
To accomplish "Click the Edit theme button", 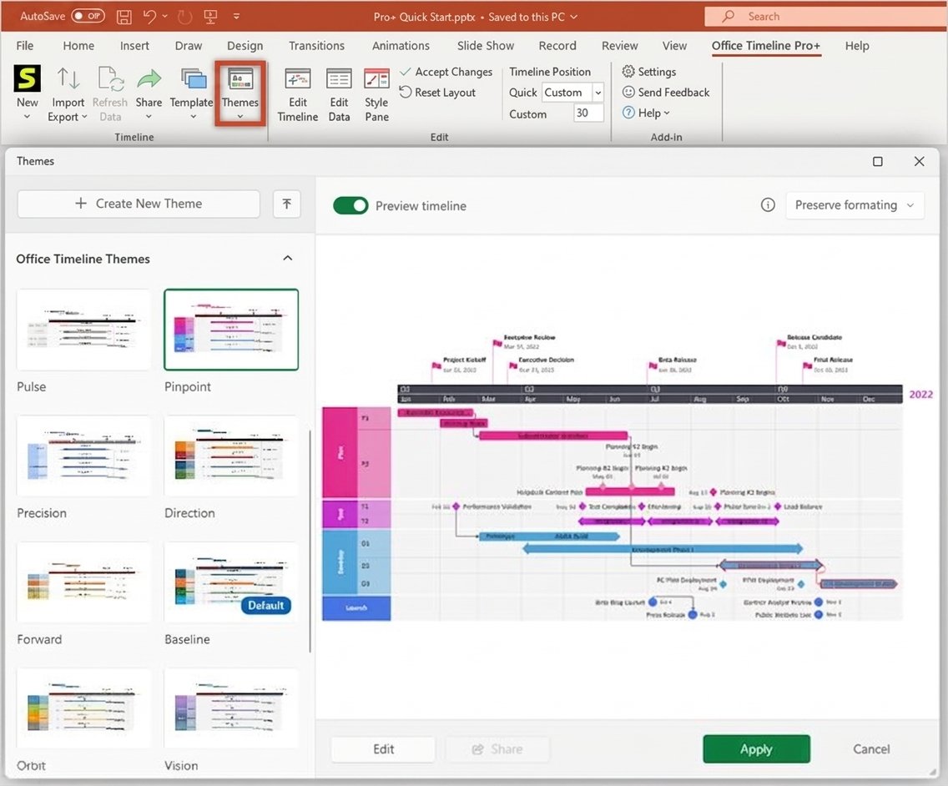I will pos(383,749).
